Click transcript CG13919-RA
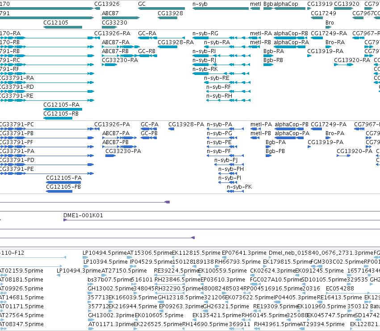Viewport: 380px width, 331px height. (325, 51)
